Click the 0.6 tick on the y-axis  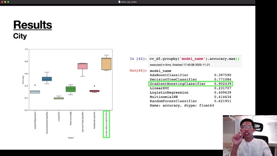(26, 74)
